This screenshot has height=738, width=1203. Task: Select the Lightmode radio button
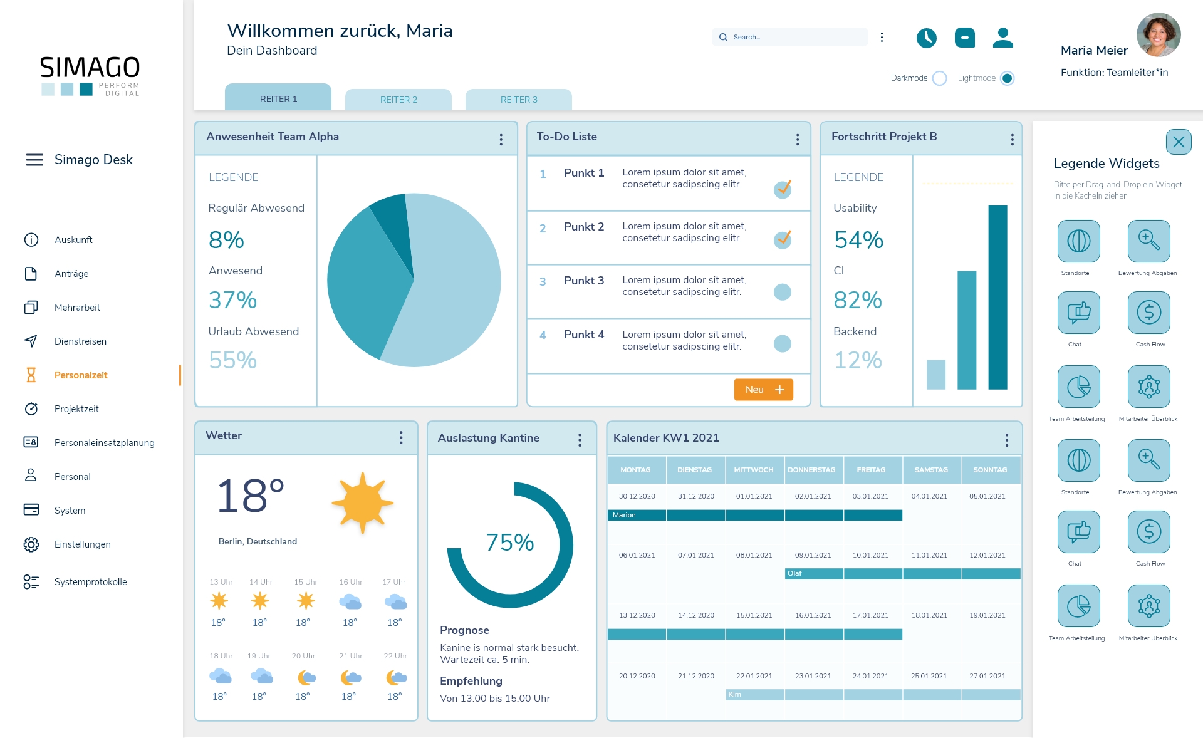(x=1007, y=78)
